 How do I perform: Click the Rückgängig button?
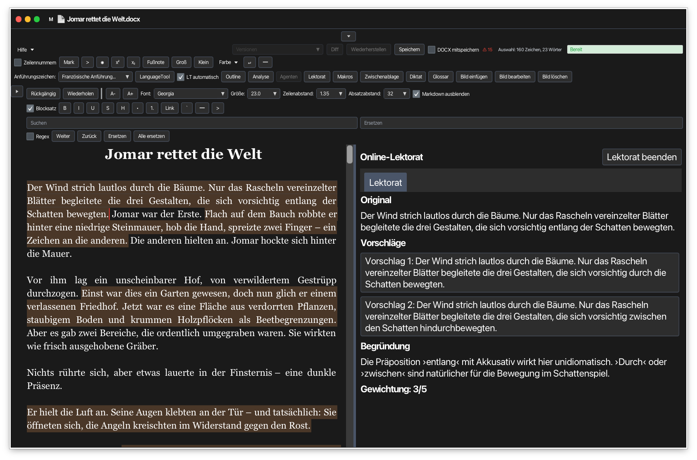coord(43,94)
